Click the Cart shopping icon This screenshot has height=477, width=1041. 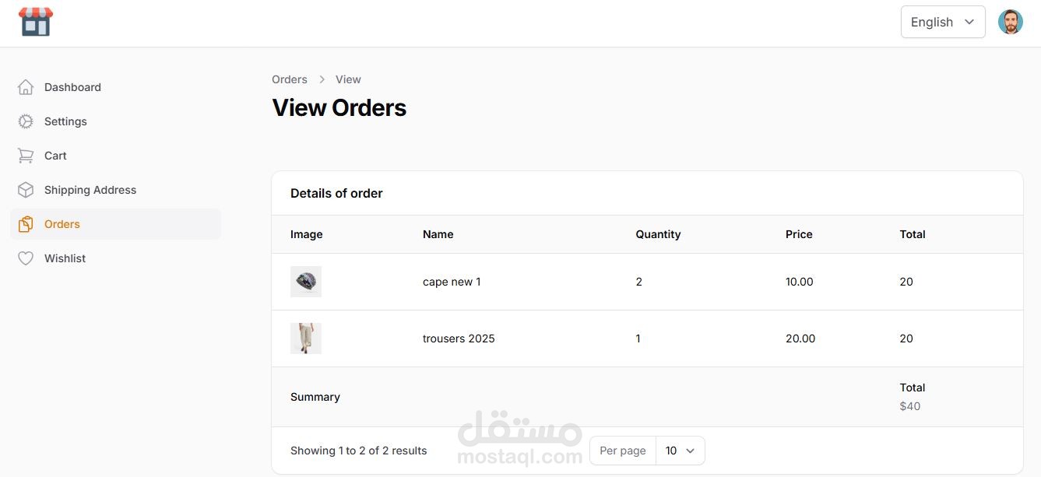click(26, 156)
